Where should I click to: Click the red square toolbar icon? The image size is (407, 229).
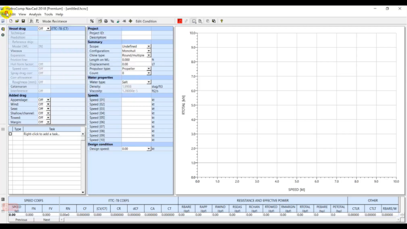[180, 21]
